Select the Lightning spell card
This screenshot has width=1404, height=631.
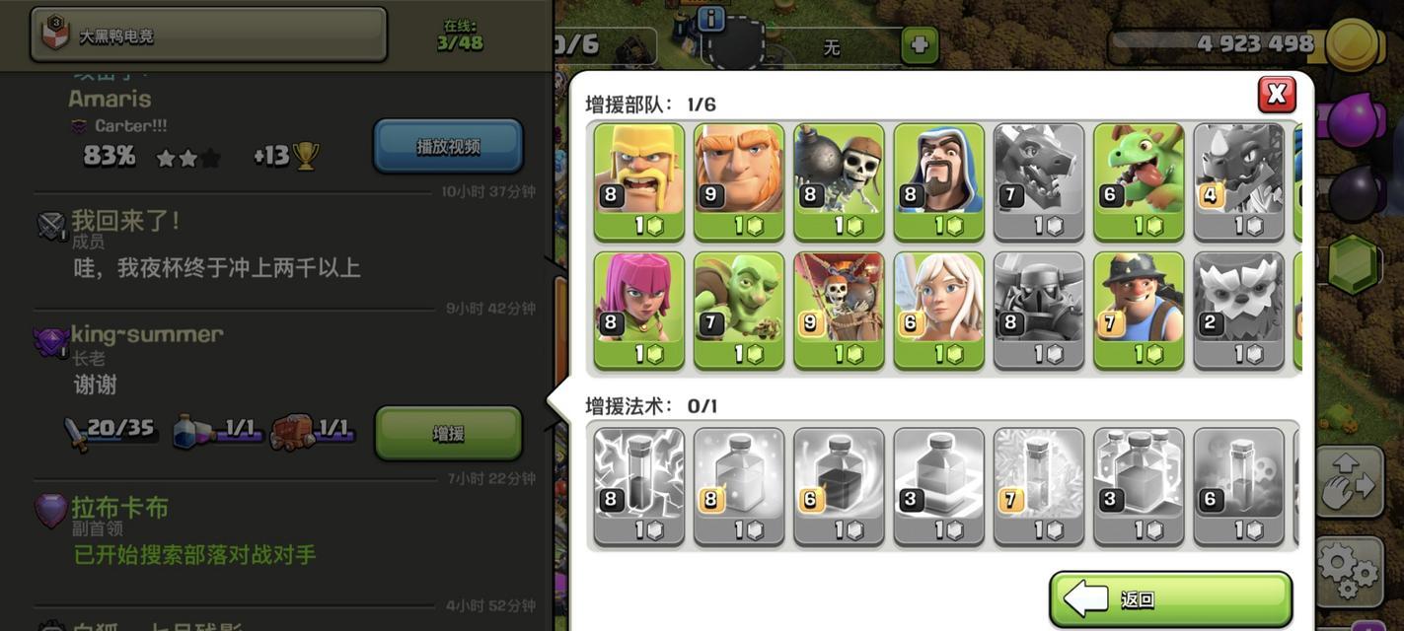point(639,486)
